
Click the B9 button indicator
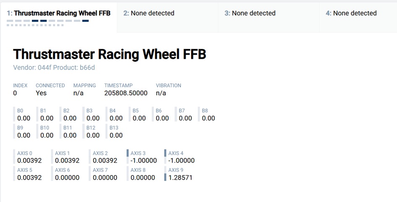pyautogui.click(x=23, y=131)
